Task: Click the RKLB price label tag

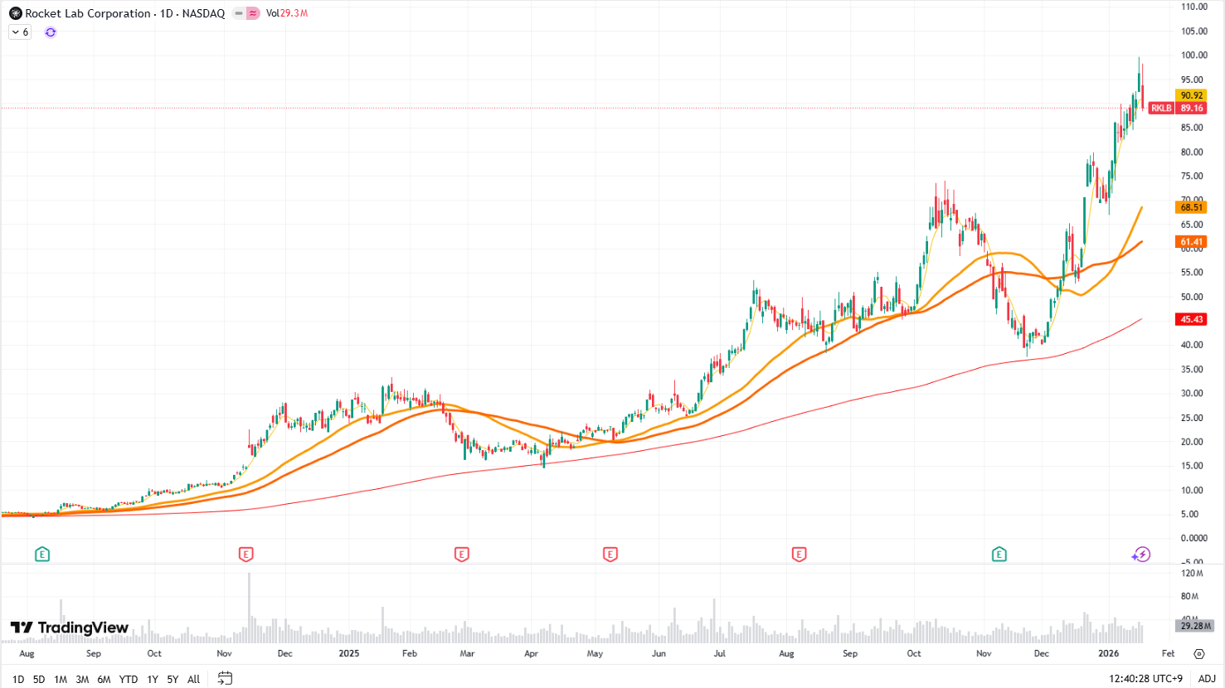Action: tap(1161, 109)
